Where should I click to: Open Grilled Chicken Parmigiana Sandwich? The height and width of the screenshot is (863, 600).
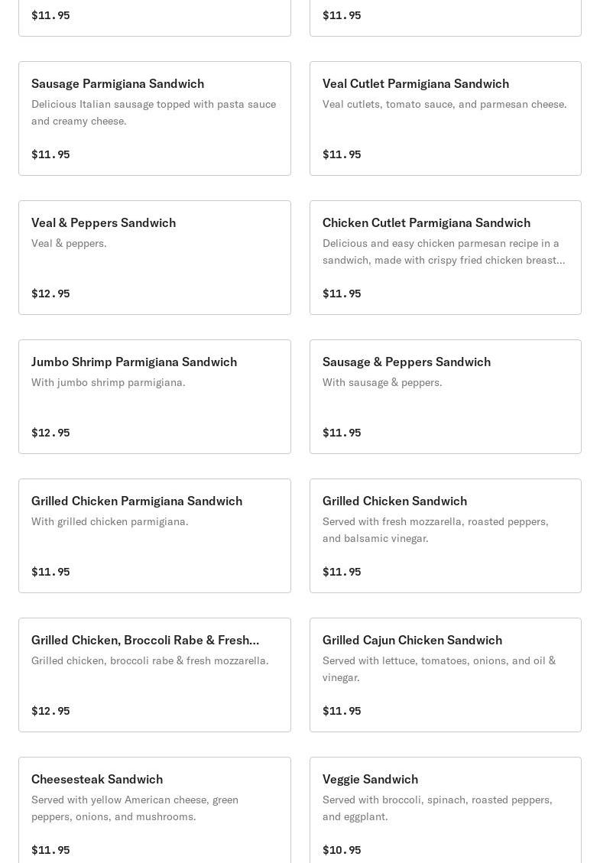[x=154, y=536]
